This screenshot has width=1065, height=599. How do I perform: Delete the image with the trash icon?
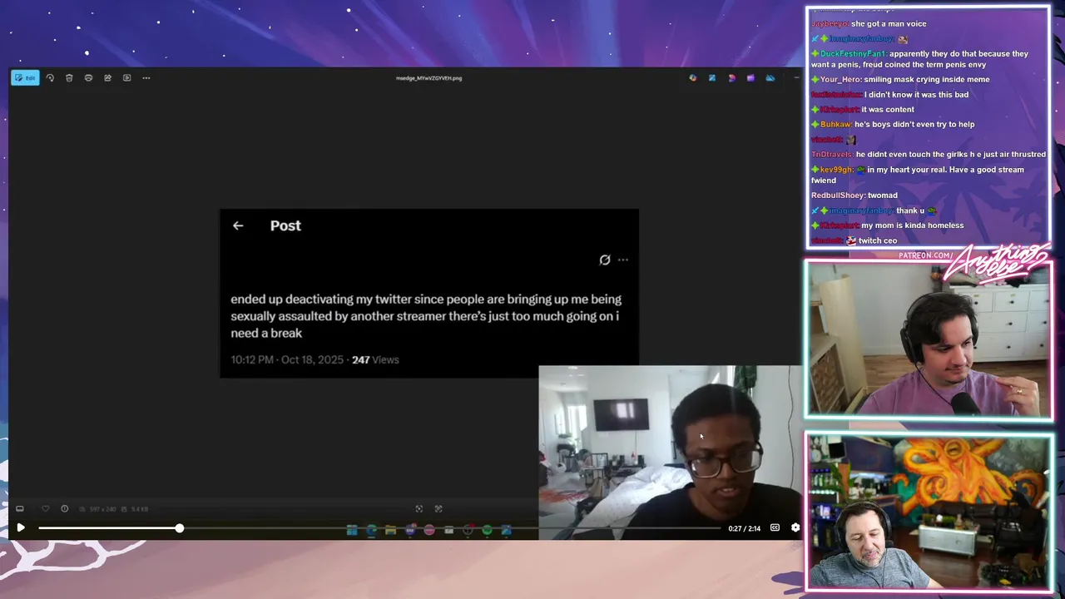coord(69,78)
